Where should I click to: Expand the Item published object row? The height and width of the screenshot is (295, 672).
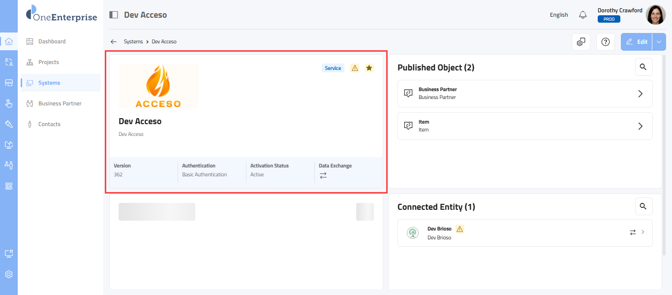coord(640,126)
